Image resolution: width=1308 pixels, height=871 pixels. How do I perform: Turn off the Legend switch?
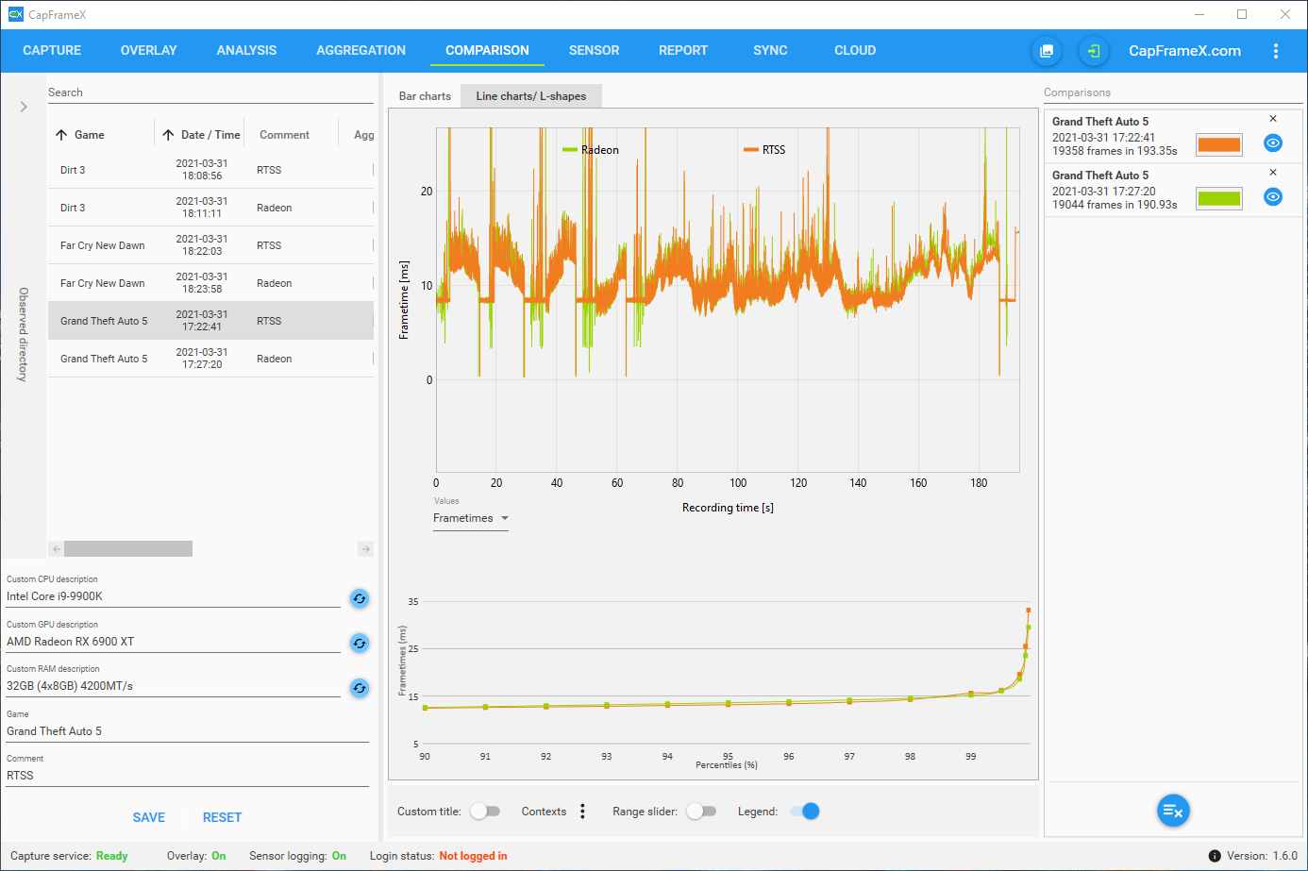(x=805, y=812)
